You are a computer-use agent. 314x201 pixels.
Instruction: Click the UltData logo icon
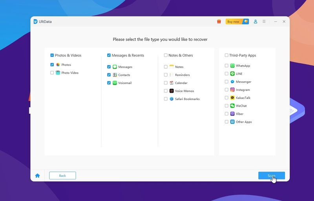35,22
